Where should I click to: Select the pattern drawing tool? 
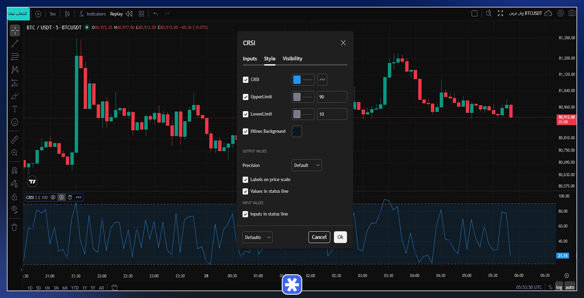15,70
